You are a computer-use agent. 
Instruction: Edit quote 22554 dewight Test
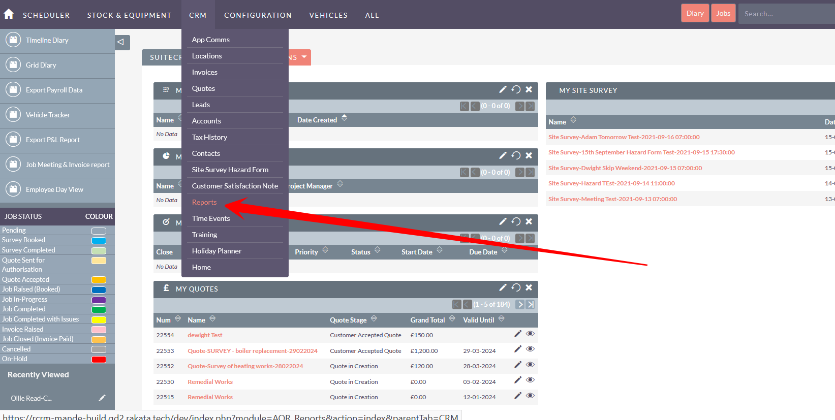point(518,334)
